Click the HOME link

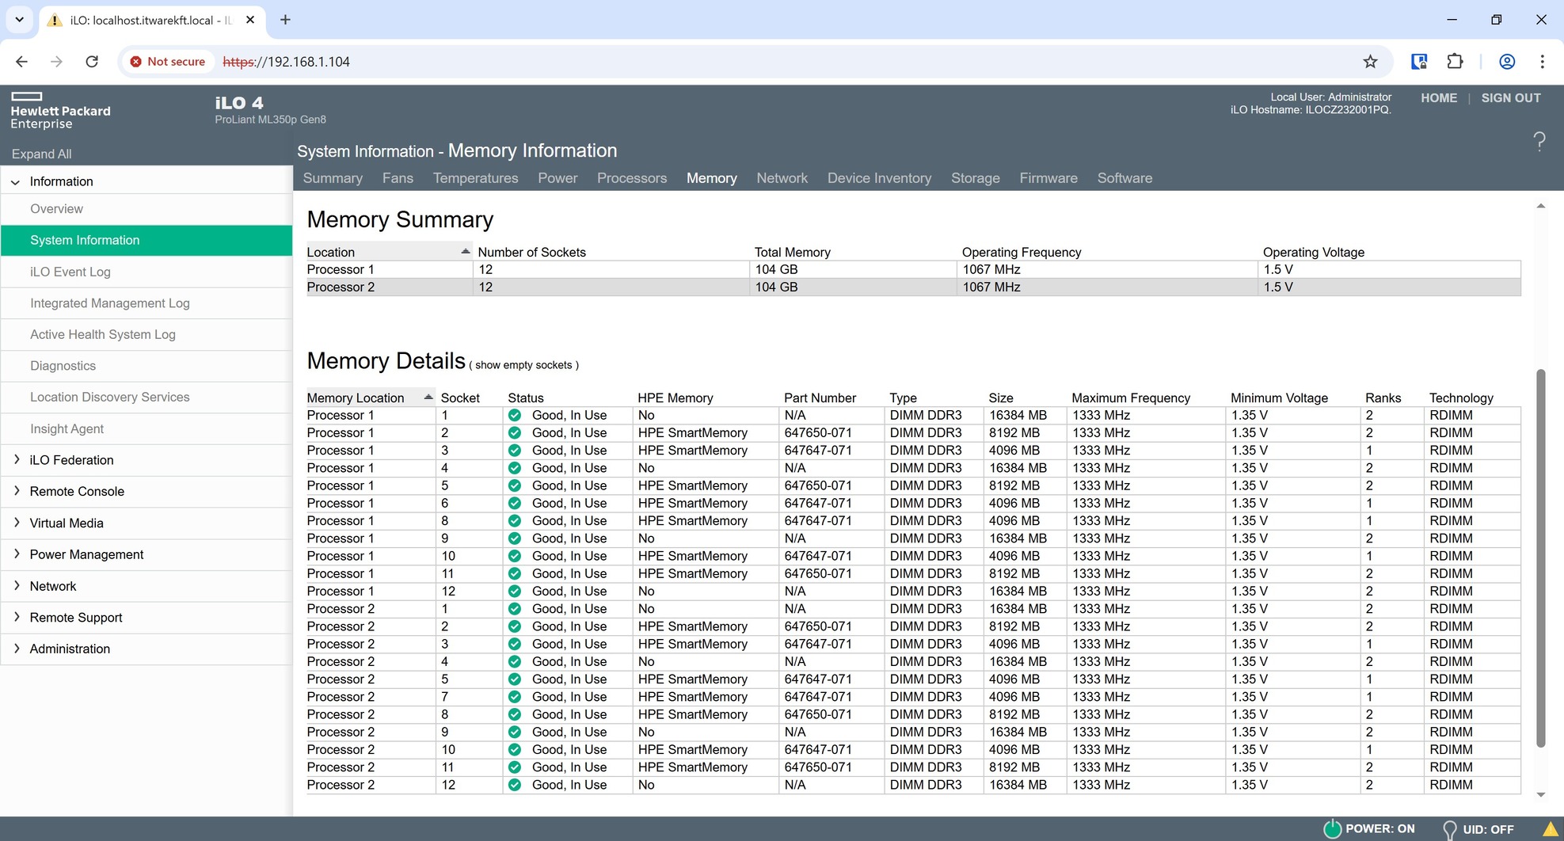[x=1439, y=98]
